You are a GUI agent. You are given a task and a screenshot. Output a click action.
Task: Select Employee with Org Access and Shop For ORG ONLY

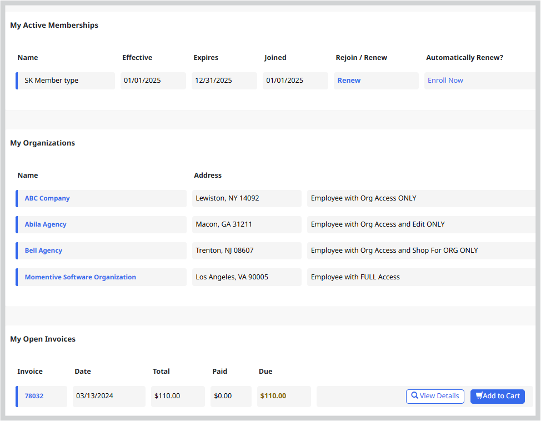[394, 250]
